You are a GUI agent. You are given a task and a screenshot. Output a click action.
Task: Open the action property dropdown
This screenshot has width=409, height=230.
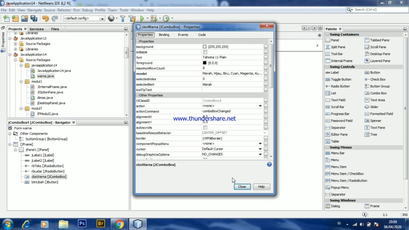click(260, 106)
